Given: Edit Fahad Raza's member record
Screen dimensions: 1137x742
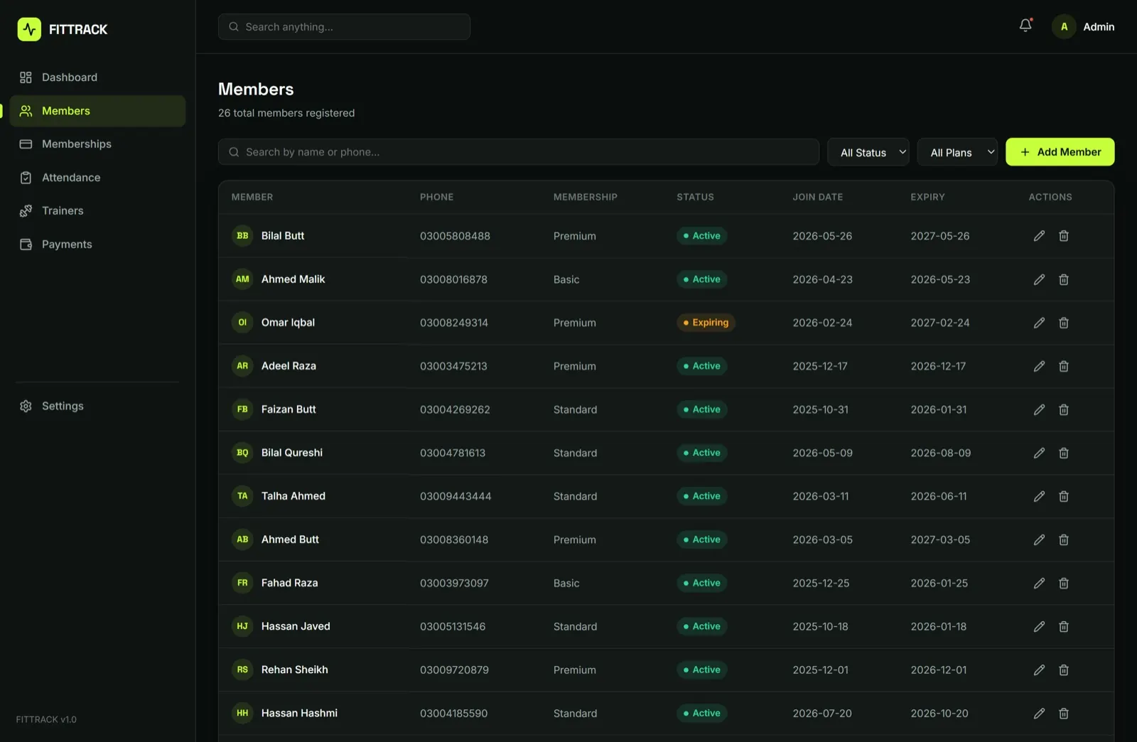Looking at the screenshot, I should click(1039, 583).
